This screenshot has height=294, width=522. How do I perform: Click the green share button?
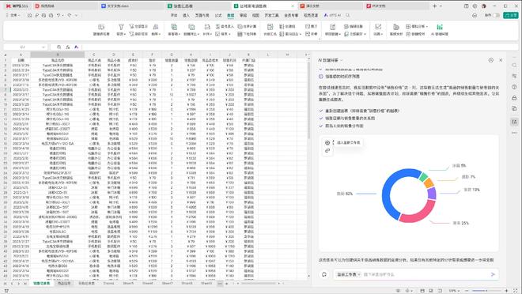(510, 15)
